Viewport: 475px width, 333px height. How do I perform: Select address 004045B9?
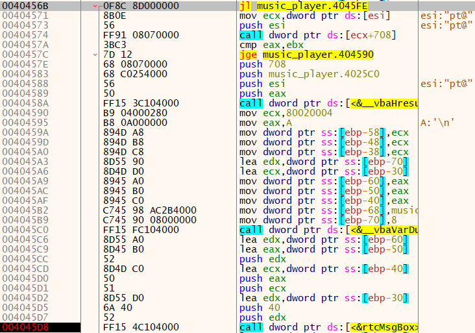tap(25, 220)
